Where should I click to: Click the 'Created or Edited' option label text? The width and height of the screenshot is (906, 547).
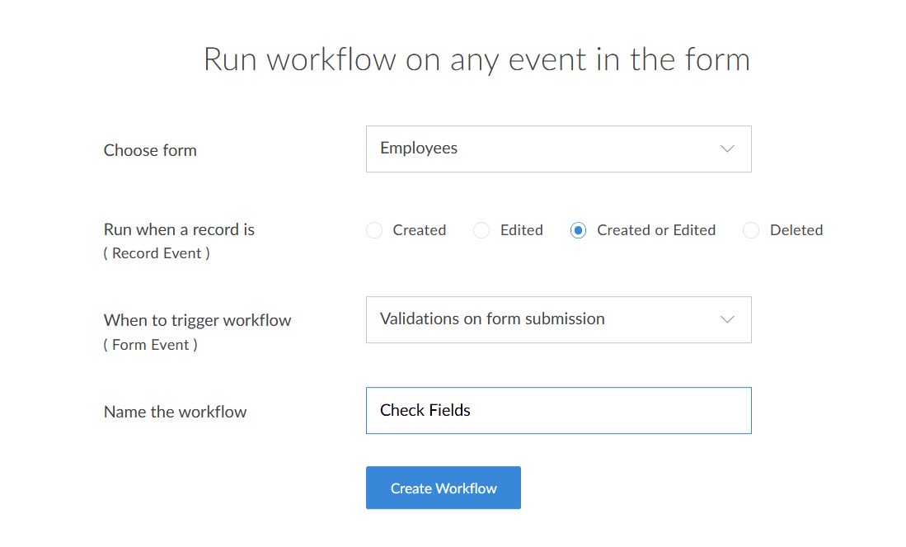pos(655,231)
